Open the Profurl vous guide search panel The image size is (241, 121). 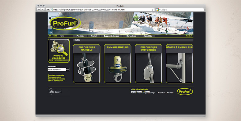58,51
